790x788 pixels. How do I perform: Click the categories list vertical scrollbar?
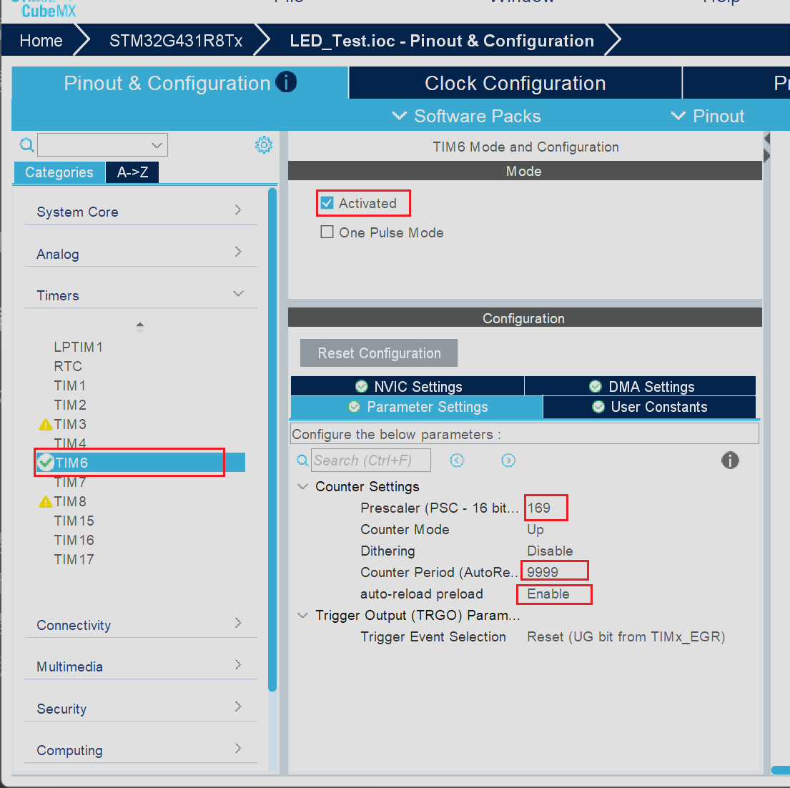[272, 438]
